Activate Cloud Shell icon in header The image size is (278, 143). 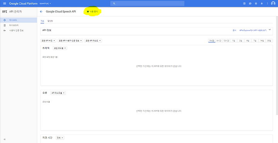point(244,3)
